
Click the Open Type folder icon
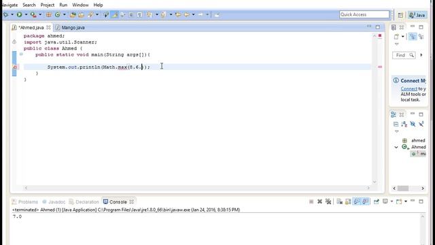click(x=73, y=15)
